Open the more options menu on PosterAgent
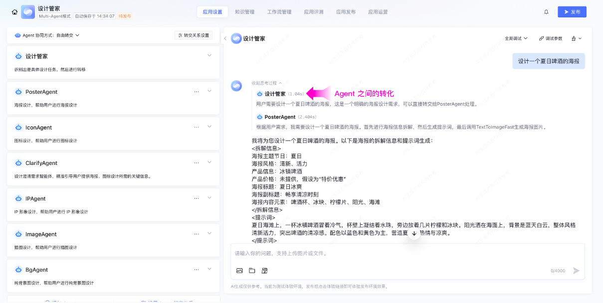603x303 pixels. pos(197,92)
